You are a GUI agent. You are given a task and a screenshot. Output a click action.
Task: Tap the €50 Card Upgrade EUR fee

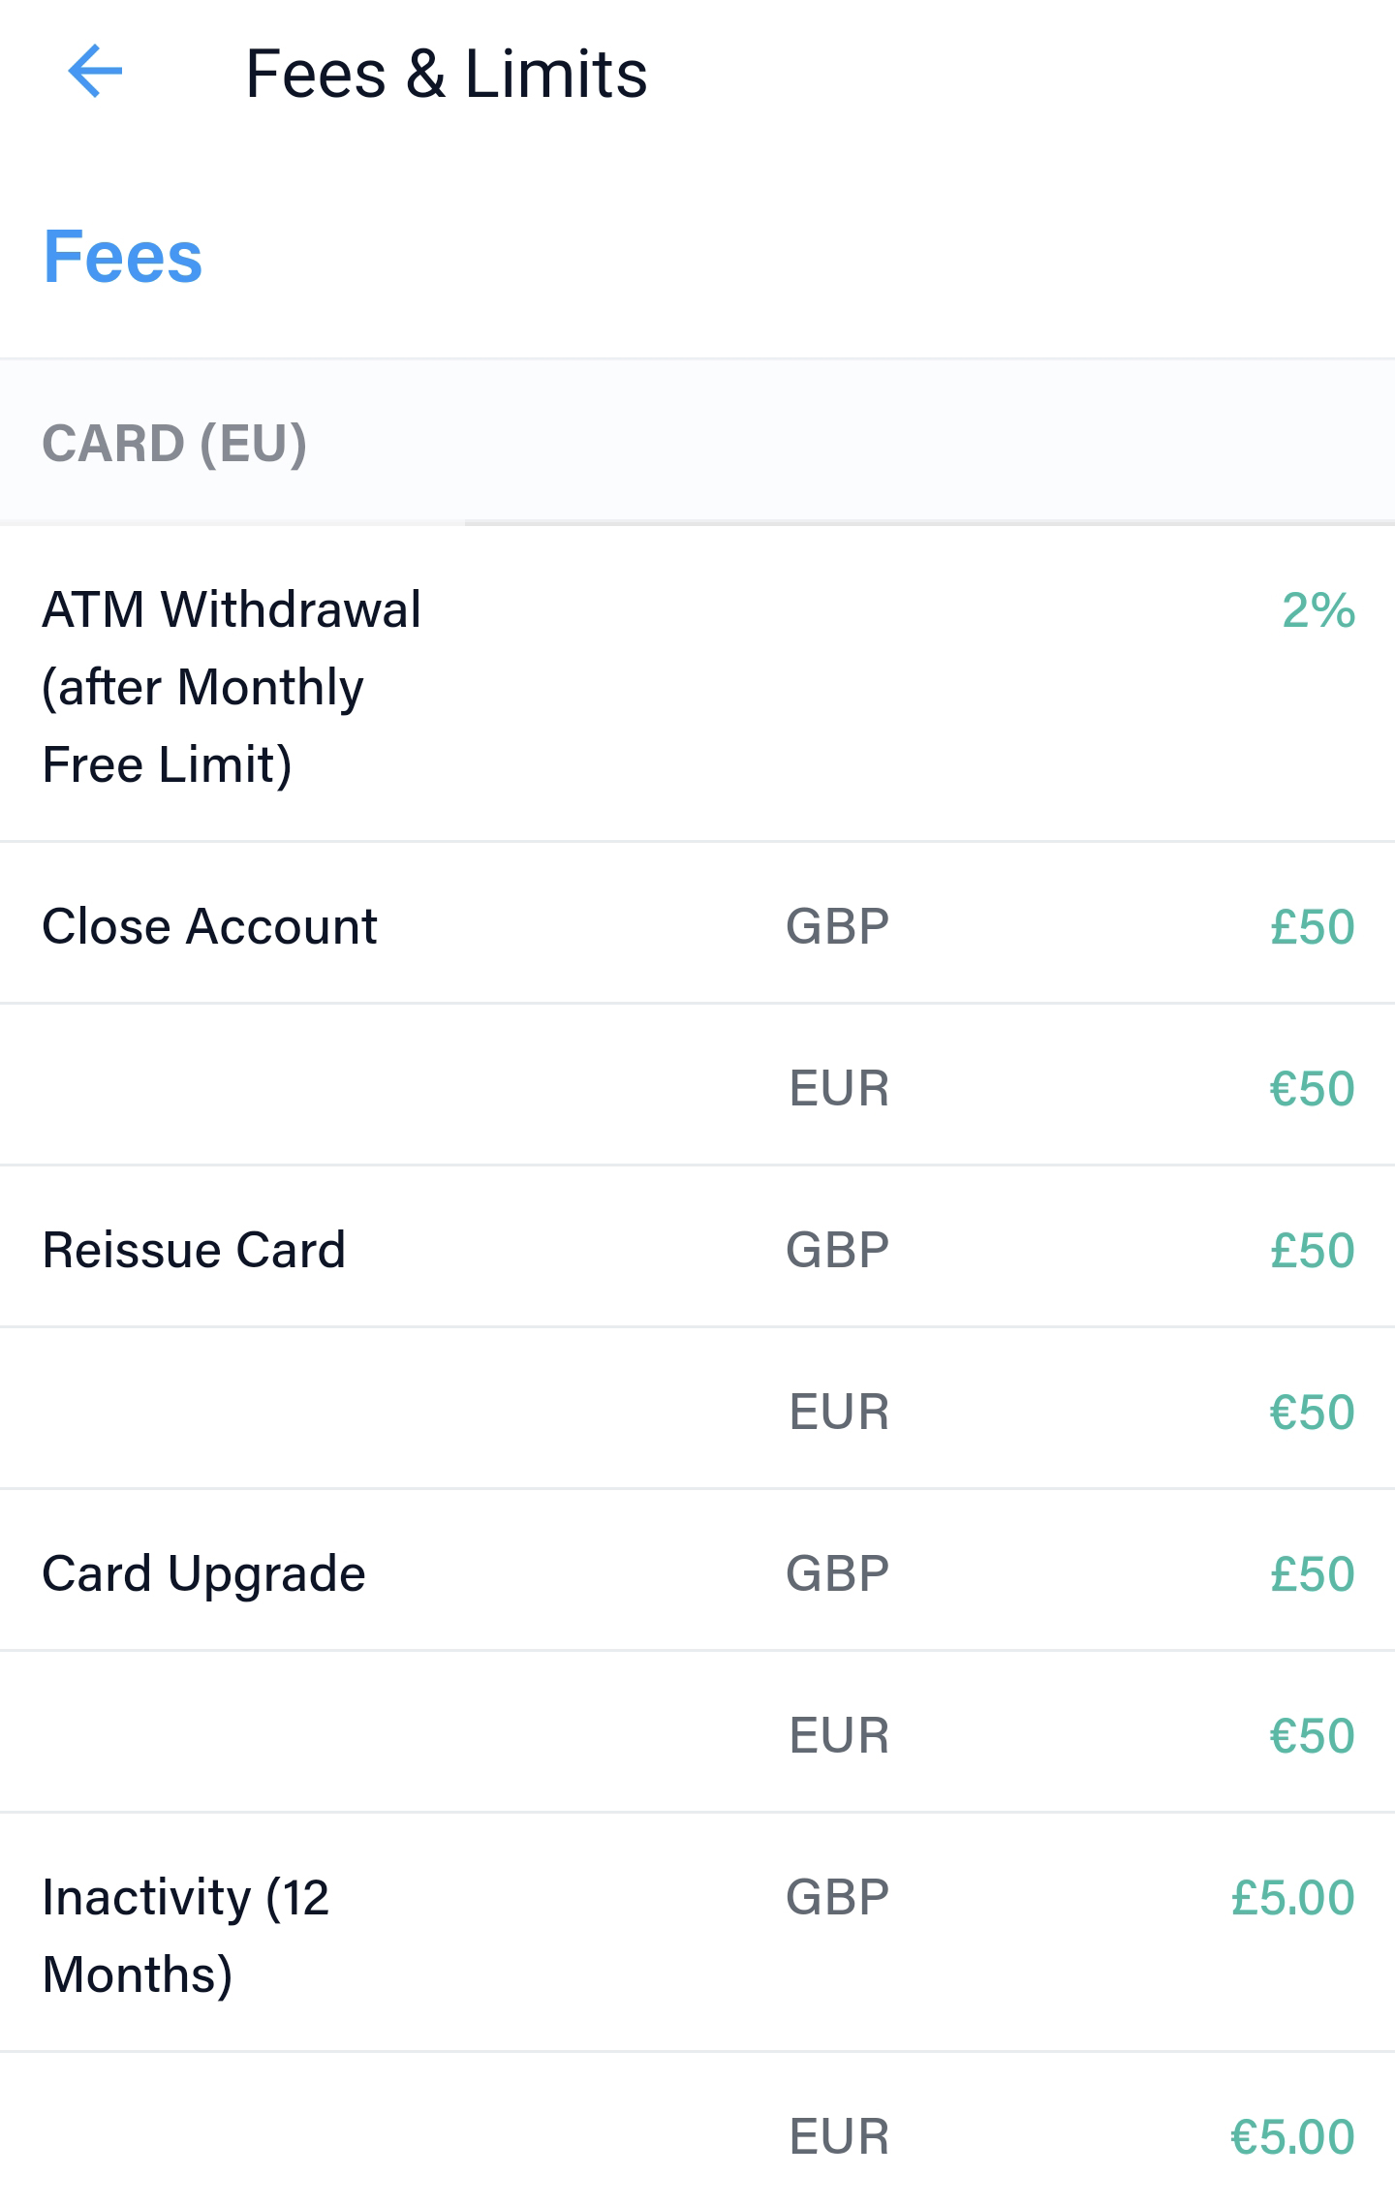[1312, 1735]
